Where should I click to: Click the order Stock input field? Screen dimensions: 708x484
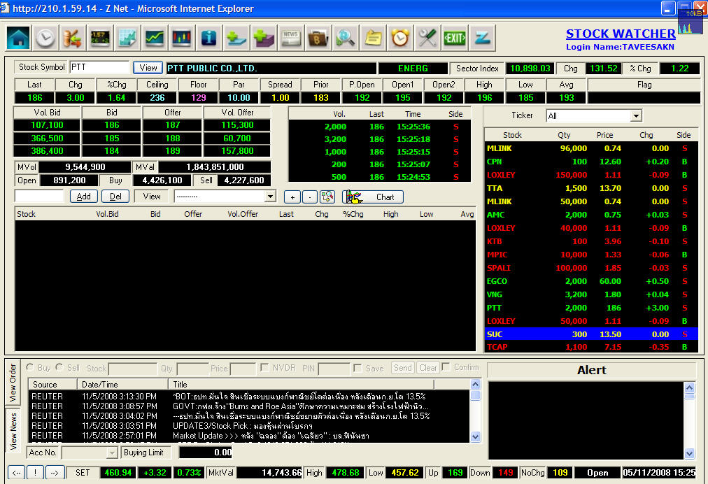click(x=133, y=369)
